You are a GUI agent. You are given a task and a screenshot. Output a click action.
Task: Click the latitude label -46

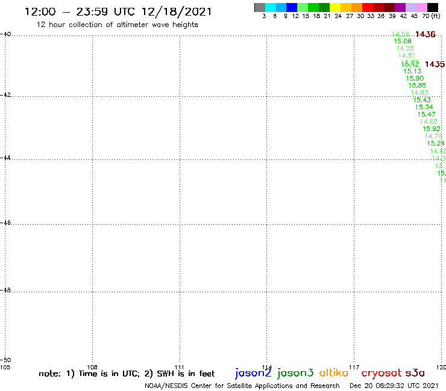pos(5,223)
